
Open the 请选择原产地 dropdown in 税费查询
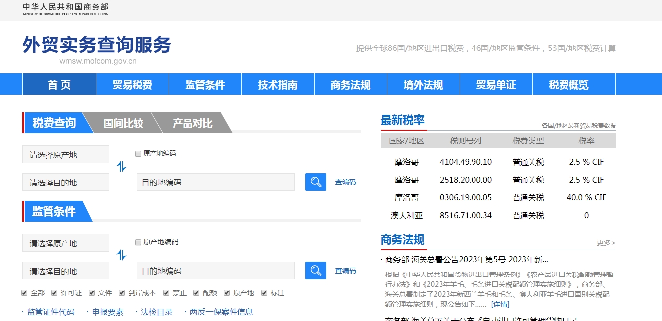click(65, 154)
